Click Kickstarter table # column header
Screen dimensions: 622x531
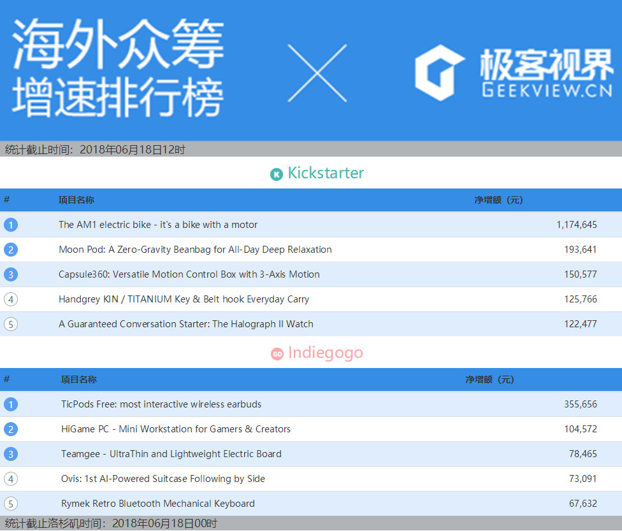(7, 200)
